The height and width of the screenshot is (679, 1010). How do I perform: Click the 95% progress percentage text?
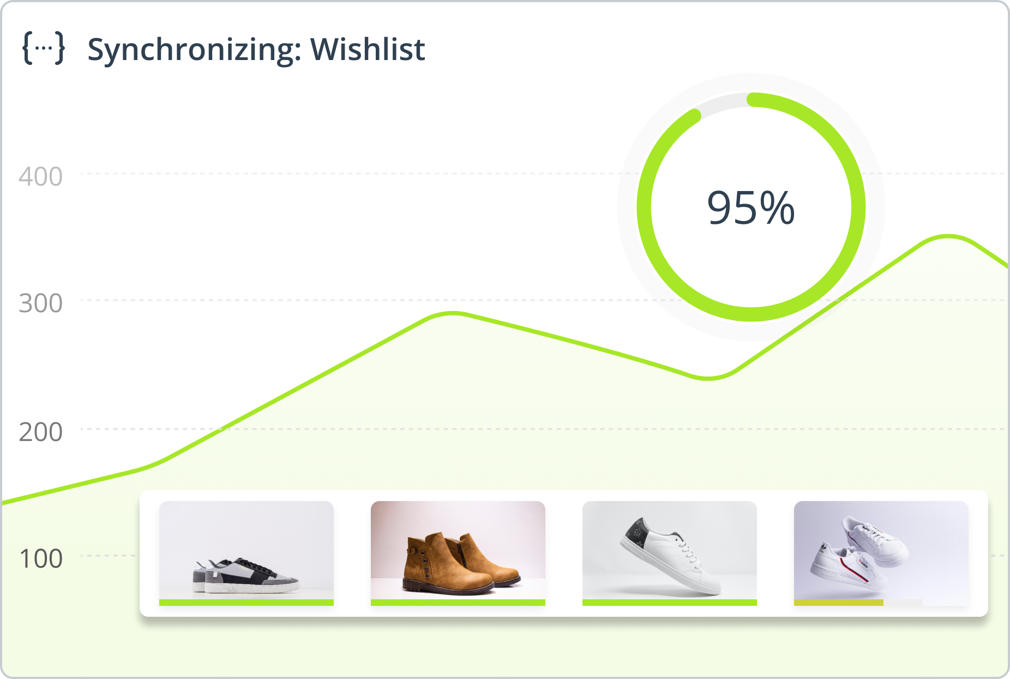click(751, 208)
